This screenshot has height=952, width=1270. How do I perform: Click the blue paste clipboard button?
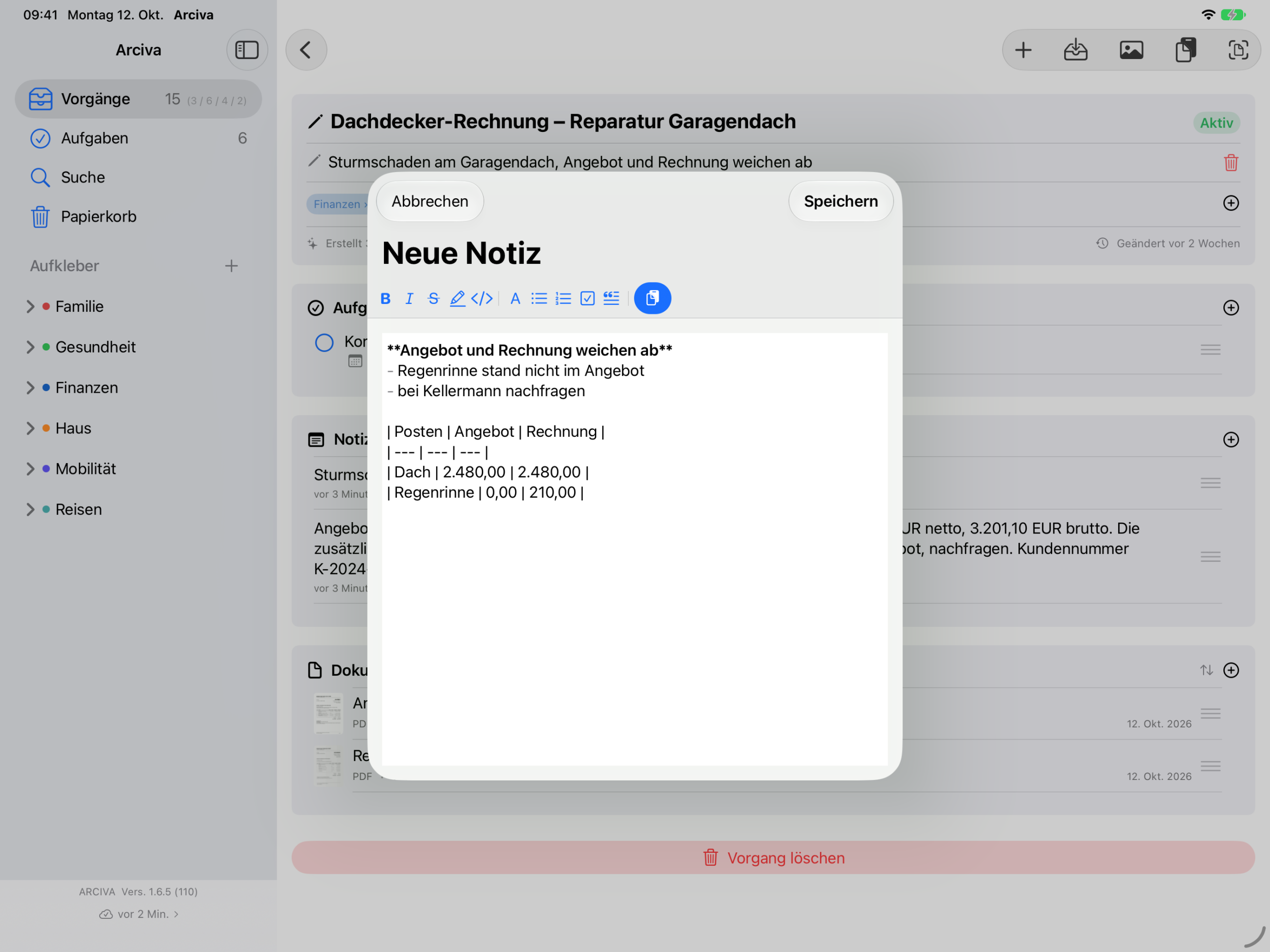pyautogui.click(x=652, y=298)
